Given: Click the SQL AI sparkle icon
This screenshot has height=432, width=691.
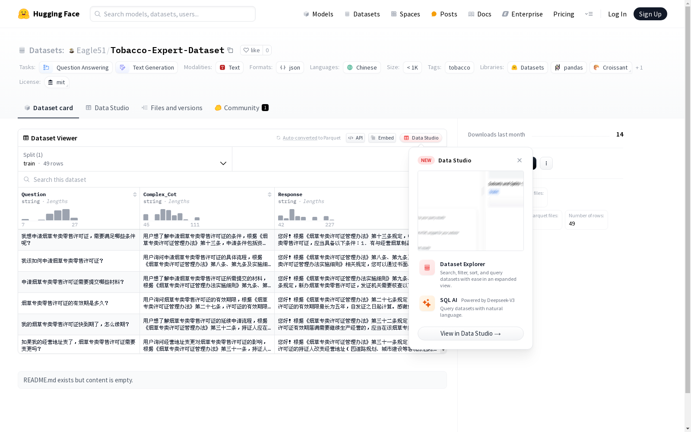Looking at the screenshot, I should click(x=427, y=303).
